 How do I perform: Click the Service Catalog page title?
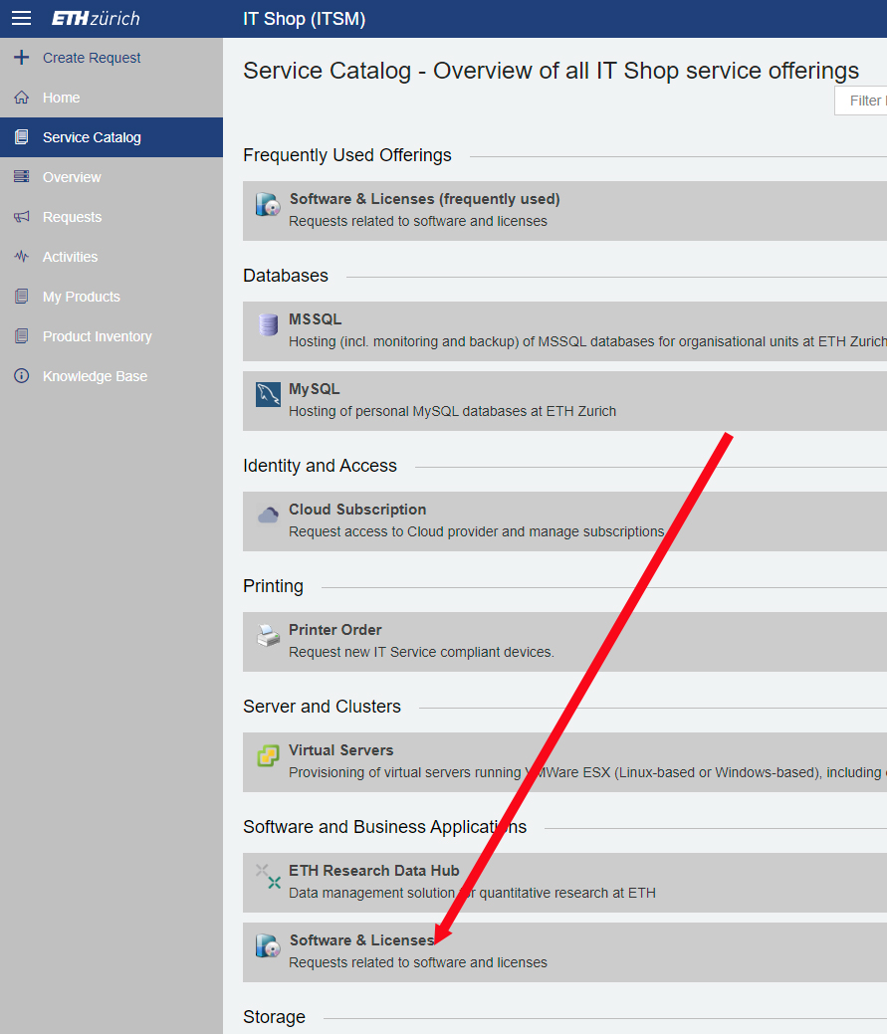pos(551,71)
